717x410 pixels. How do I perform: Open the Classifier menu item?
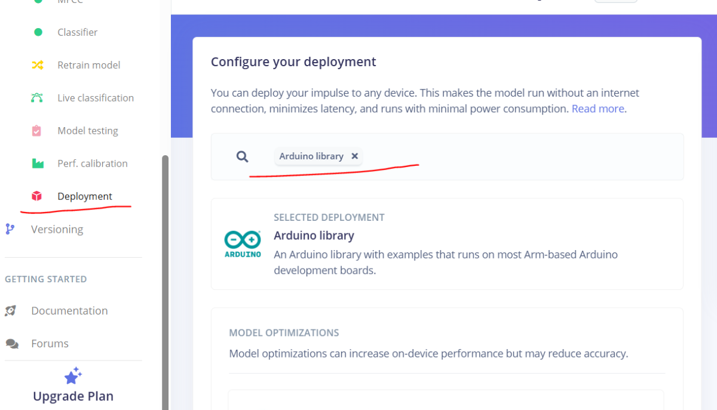77,32
